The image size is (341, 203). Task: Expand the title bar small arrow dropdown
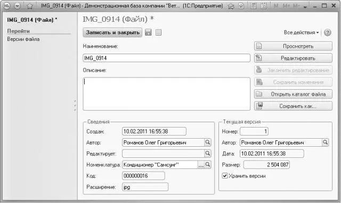pos(305,7)
